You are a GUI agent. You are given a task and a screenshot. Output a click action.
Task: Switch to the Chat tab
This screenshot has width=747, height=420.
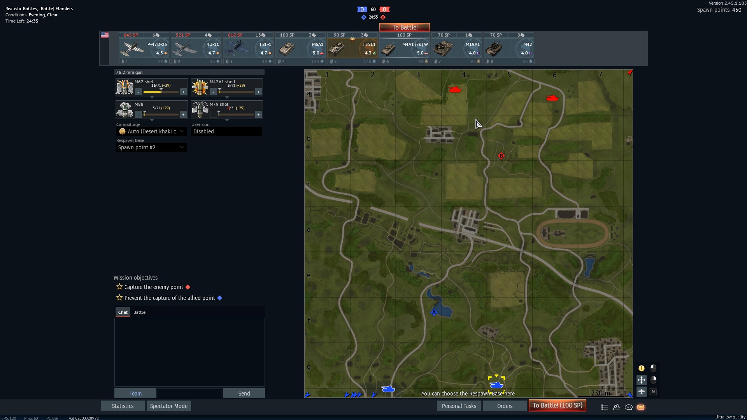point(123,312)
